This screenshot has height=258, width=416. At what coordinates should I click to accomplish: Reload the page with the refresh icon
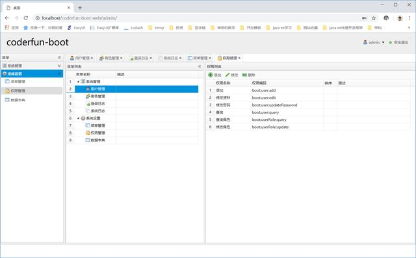(26, 18)
